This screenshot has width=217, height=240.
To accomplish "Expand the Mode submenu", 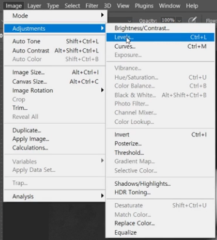I will [x=55, y=16].
